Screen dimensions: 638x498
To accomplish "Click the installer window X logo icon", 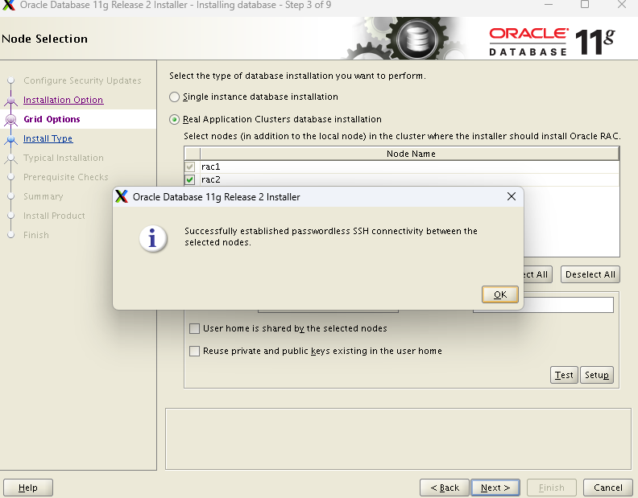I will coord(8,5).
